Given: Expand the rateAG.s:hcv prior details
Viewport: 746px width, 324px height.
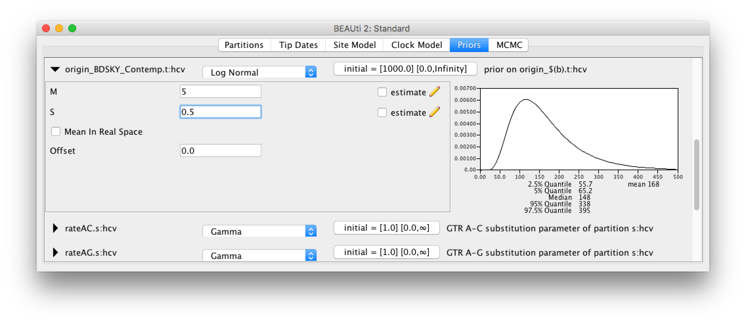Looking at the screenshot, I should click(55, 252).
